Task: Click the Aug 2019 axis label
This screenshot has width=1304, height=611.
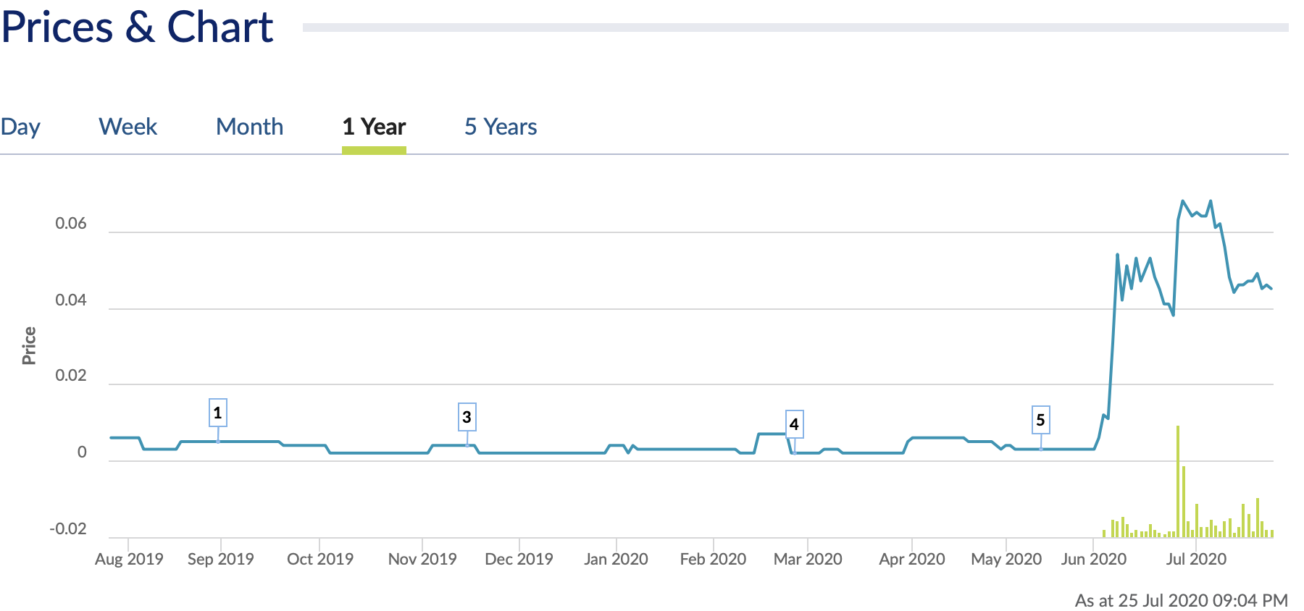Action: (x=129, y=559)
